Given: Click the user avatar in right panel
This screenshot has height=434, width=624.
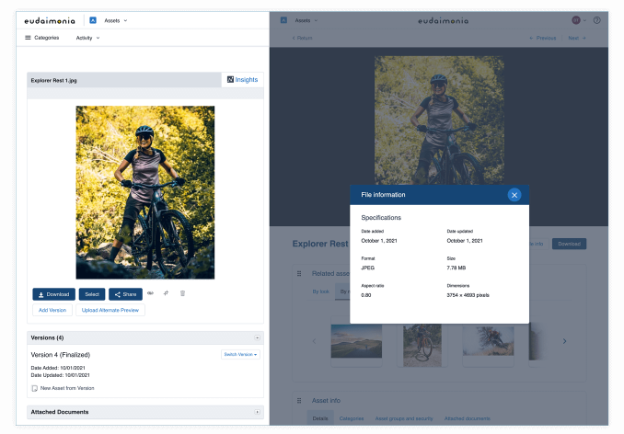Looking at the screenshot, I should pos(576,20).
